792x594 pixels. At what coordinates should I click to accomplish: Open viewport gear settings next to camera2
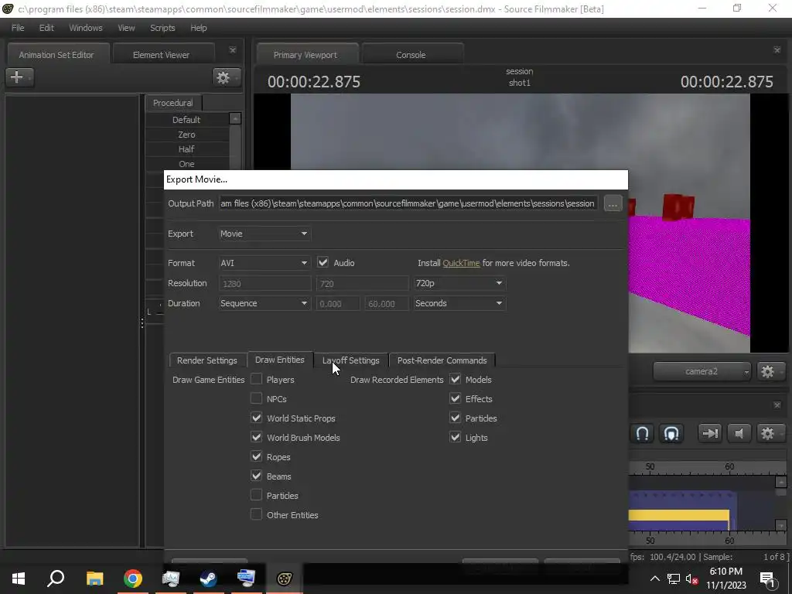pos(770,372)
